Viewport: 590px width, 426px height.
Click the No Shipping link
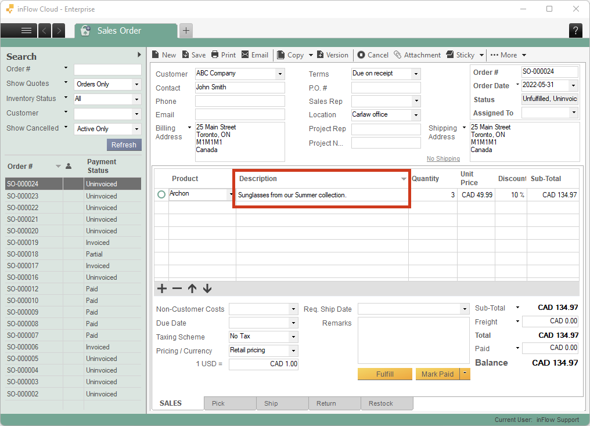(x=443, y=158)
